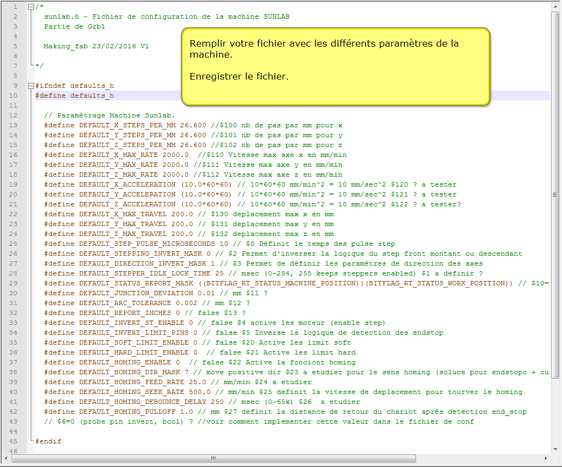Click the vertical scrollbar up arrow
Viewport: 562px width, 467px height.
pyautogui.click(x=555, y=7)
